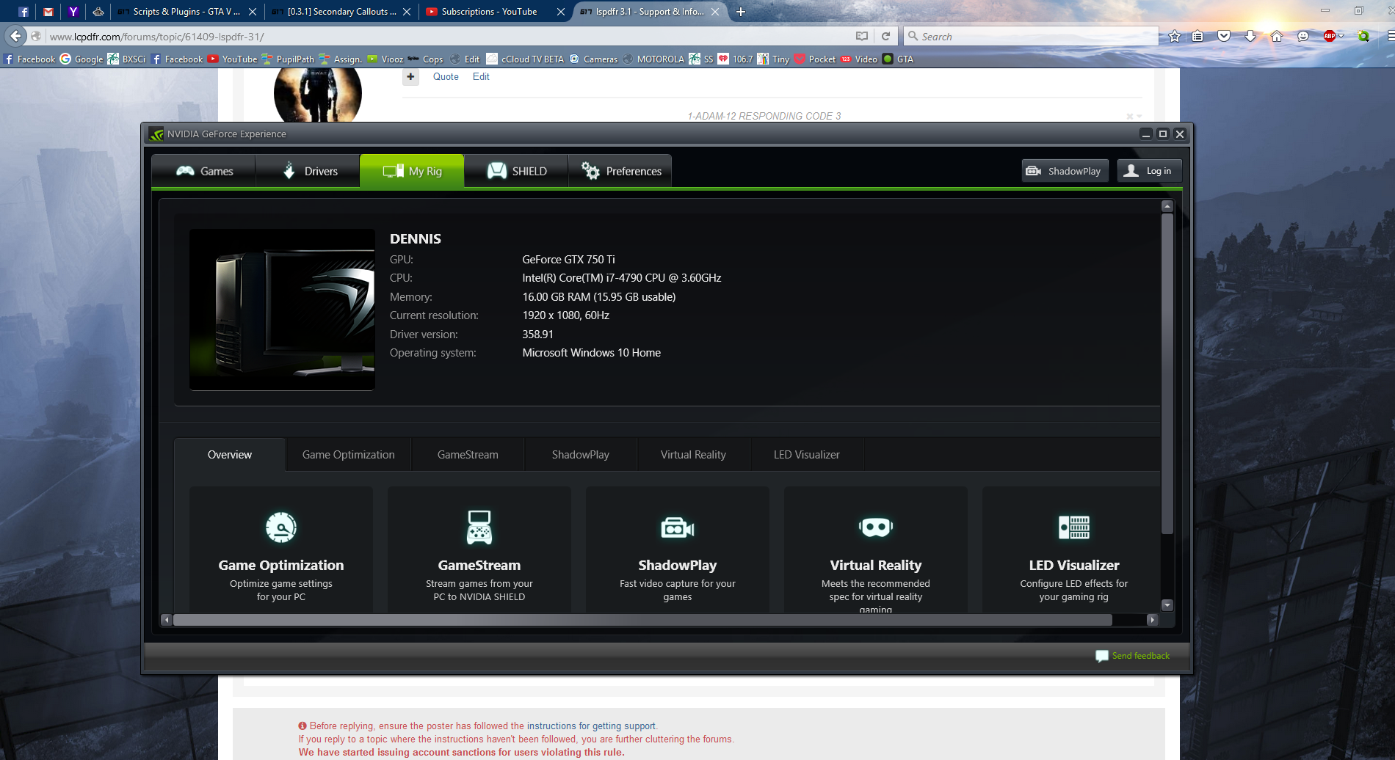Toggle browser reader view icon
Image resolution: width=1395 pixels, height=760 pixels.
(862, 36)
